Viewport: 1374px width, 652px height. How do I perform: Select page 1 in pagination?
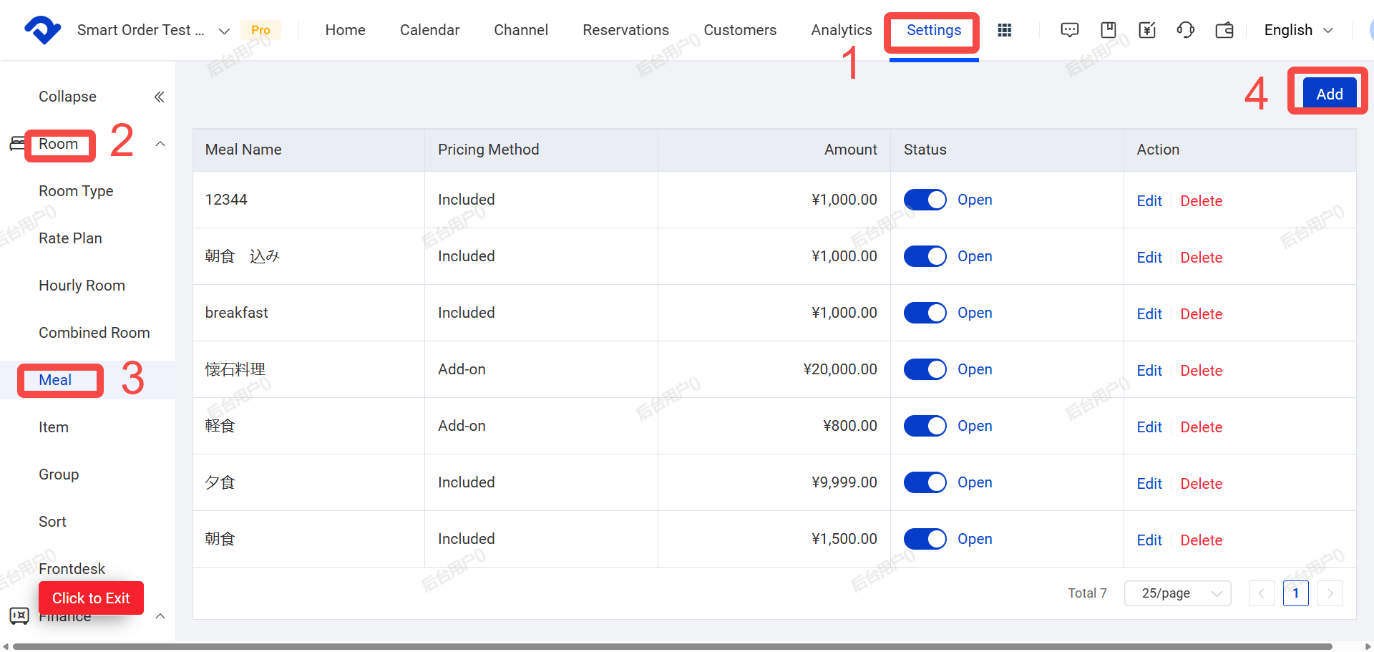(1296, 593)
